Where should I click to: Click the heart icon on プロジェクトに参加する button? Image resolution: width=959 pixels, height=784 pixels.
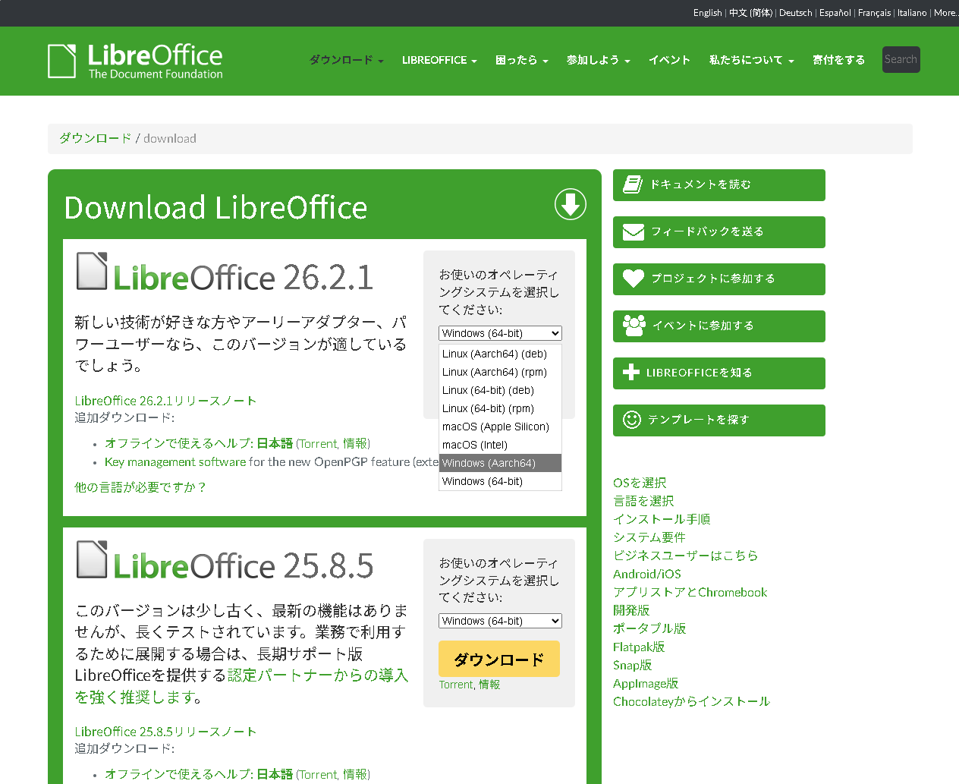634,278
